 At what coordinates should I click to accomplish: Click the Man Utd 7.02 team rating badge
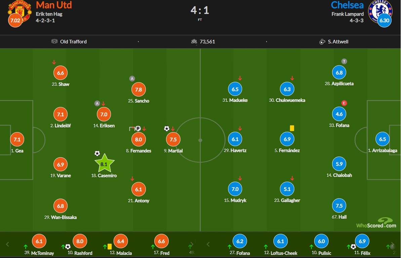coord(15,20)
